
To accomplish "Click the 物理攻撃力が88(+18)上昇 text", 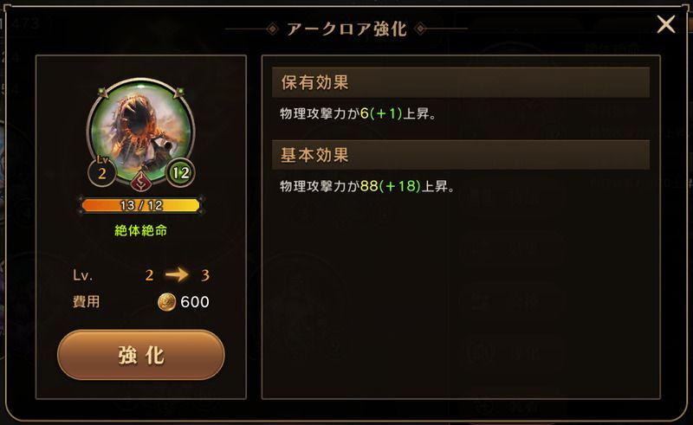I will 367,186.
